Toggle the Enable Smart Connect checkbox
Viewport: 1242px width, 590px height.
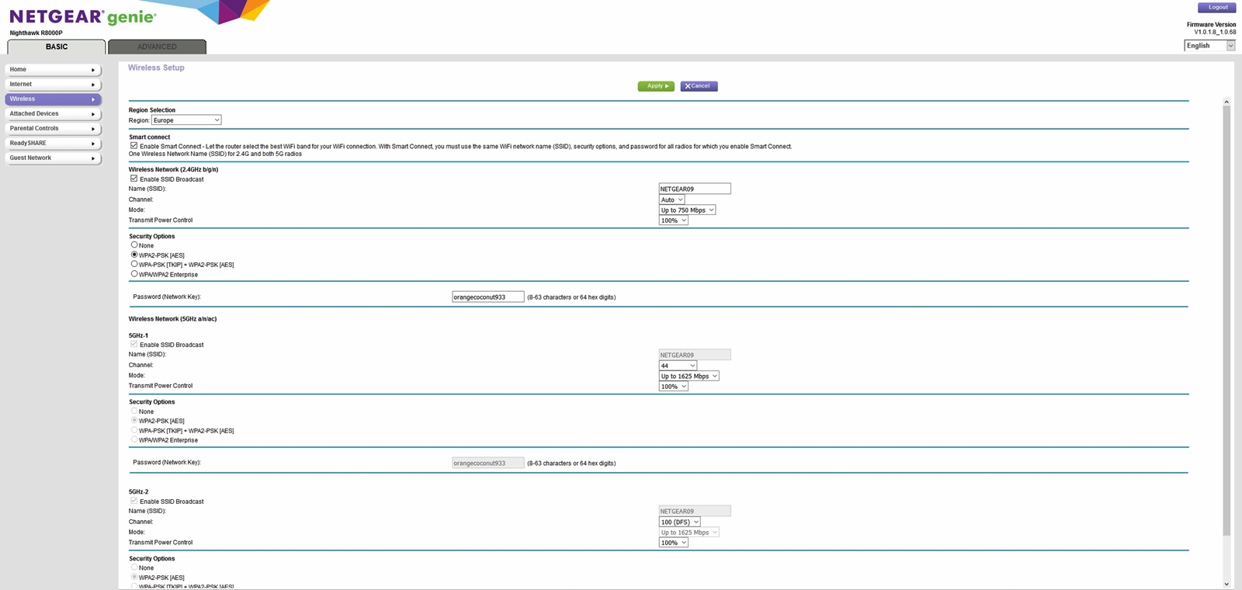[134, 146]
